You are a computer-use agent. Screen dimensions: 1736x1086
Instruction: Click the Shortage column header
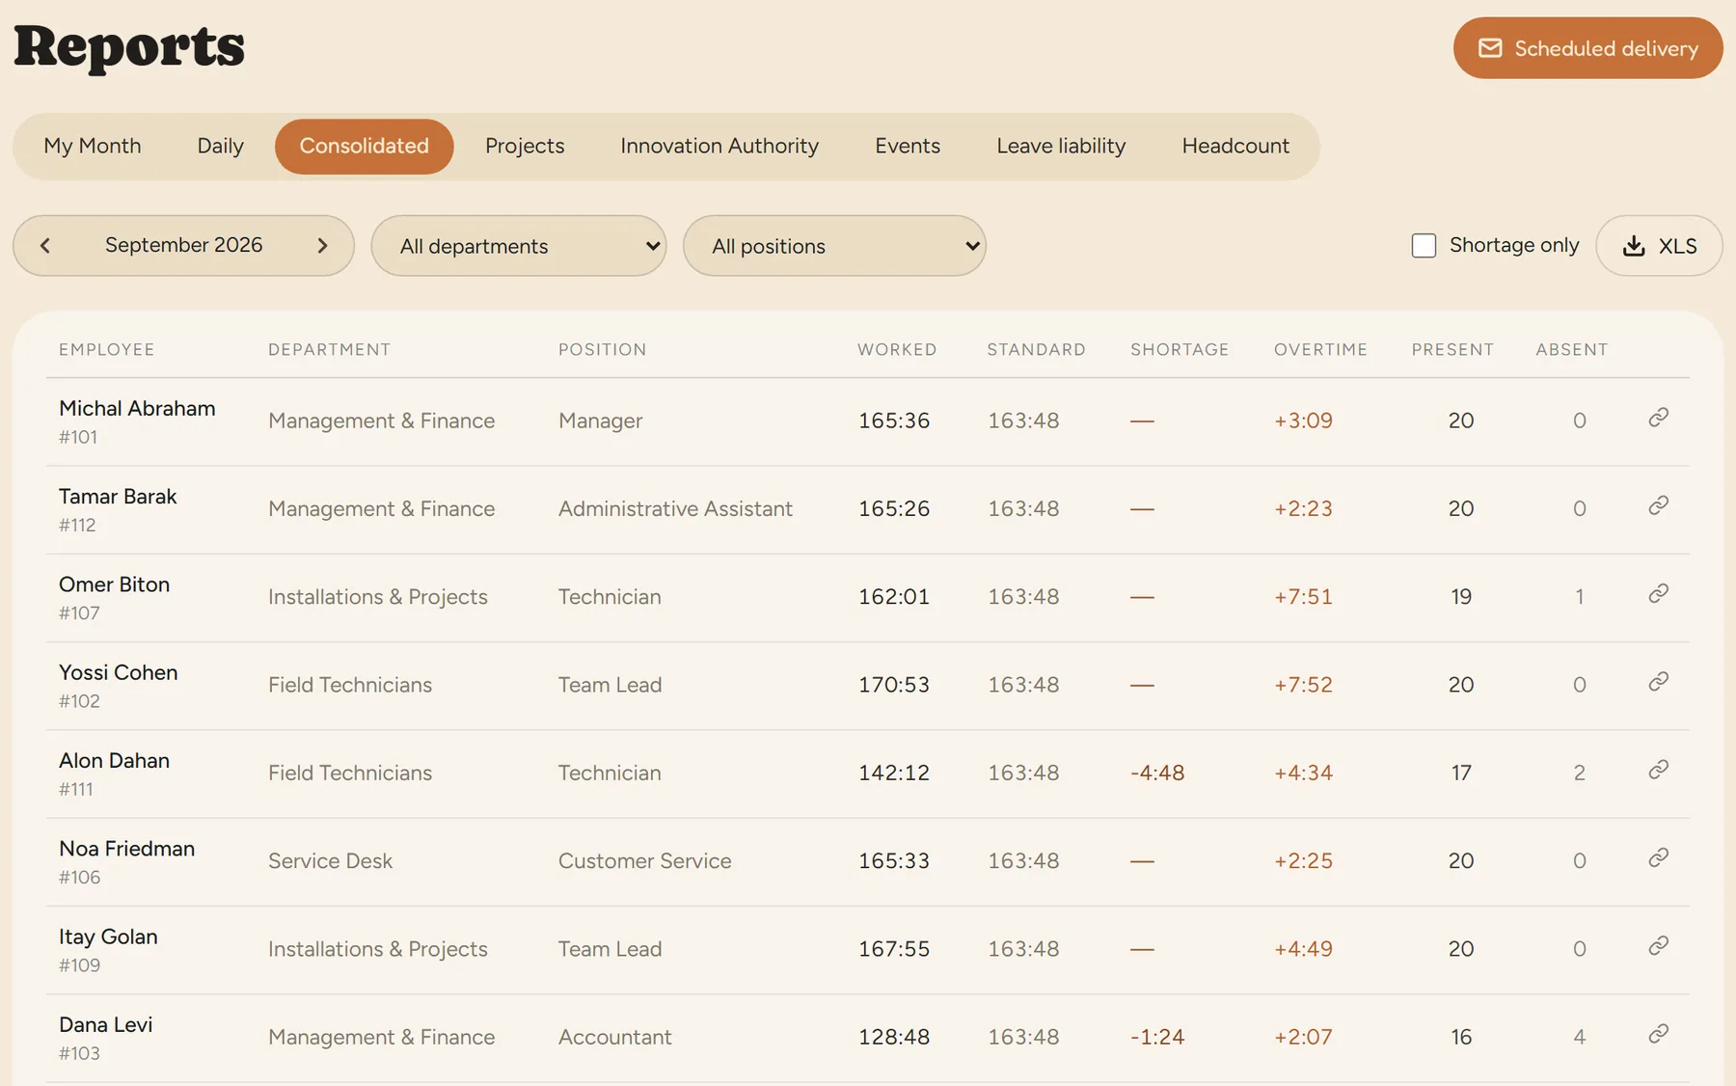coord(1180,350)
